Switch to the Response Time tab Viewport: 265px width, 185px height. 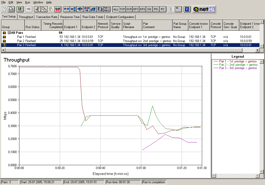(70, 17)
